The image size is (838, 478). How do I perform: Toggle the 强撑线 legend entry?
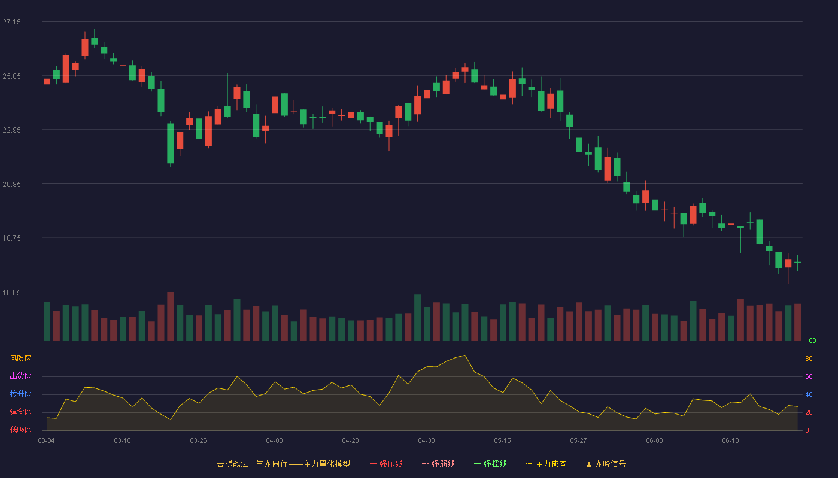pyautogui.click(x=490, y=464)
